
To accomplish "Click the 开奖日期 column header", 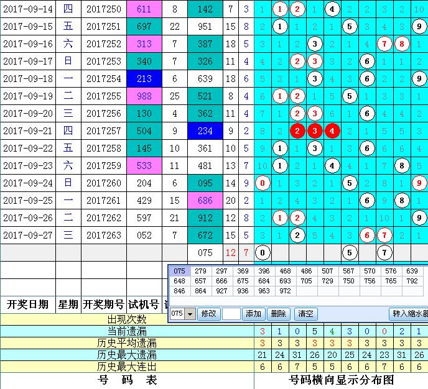I will pos(28,304).
